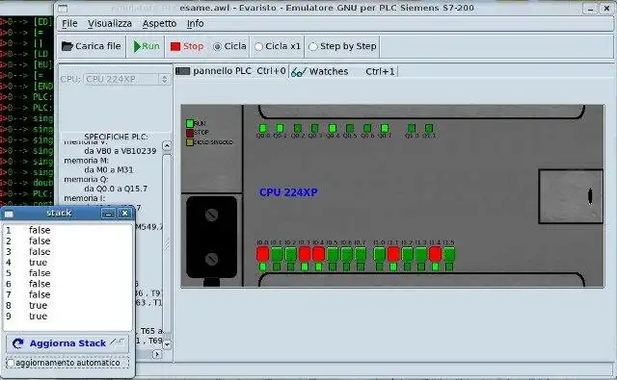Select stack row 4 showing true
This screenshot has height=380, width=617.
pyautogui.click(x=67, y=263)
